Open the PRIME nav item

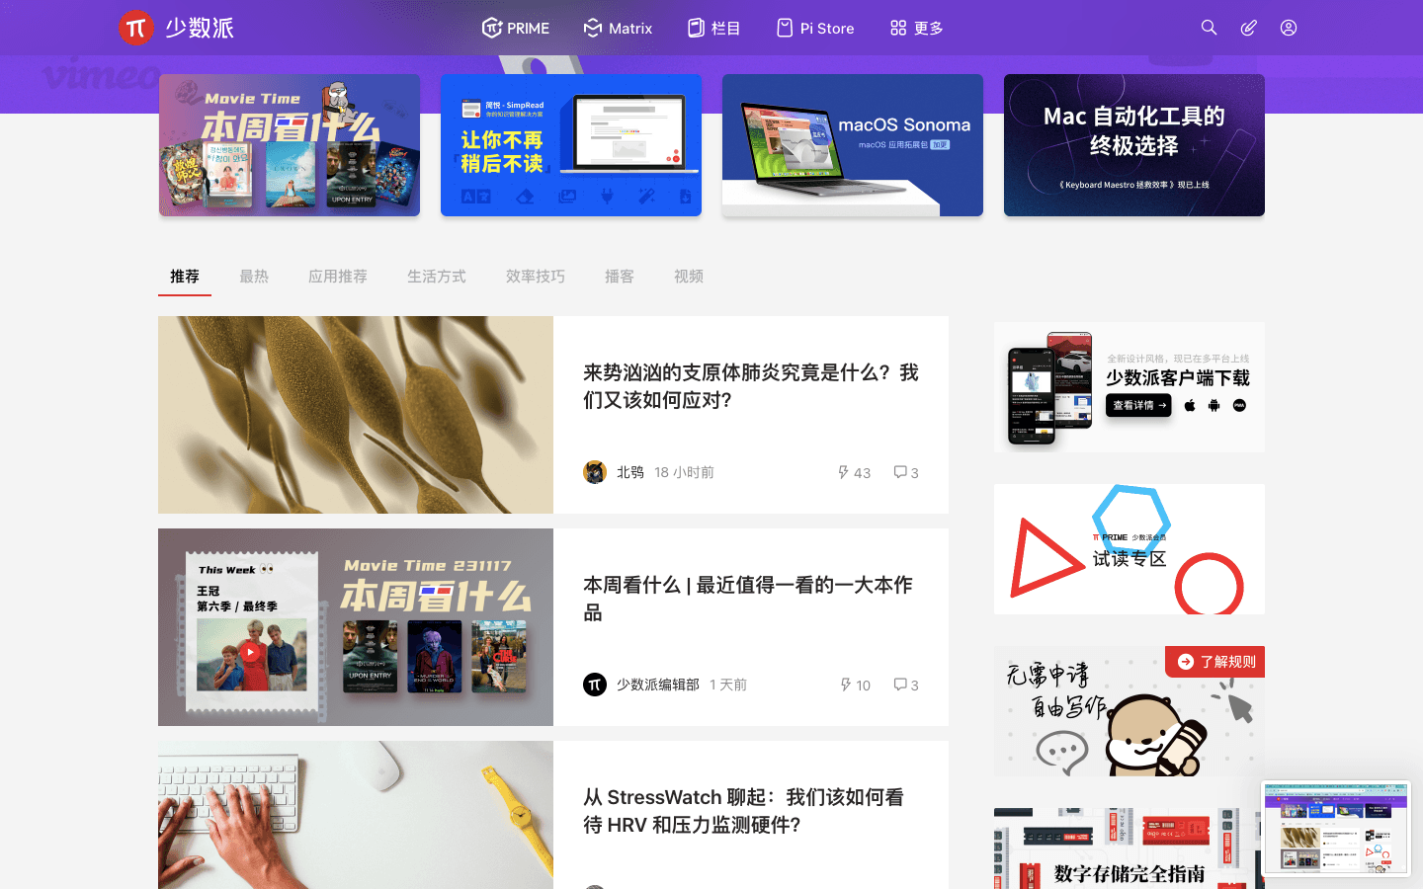point(516,28)
